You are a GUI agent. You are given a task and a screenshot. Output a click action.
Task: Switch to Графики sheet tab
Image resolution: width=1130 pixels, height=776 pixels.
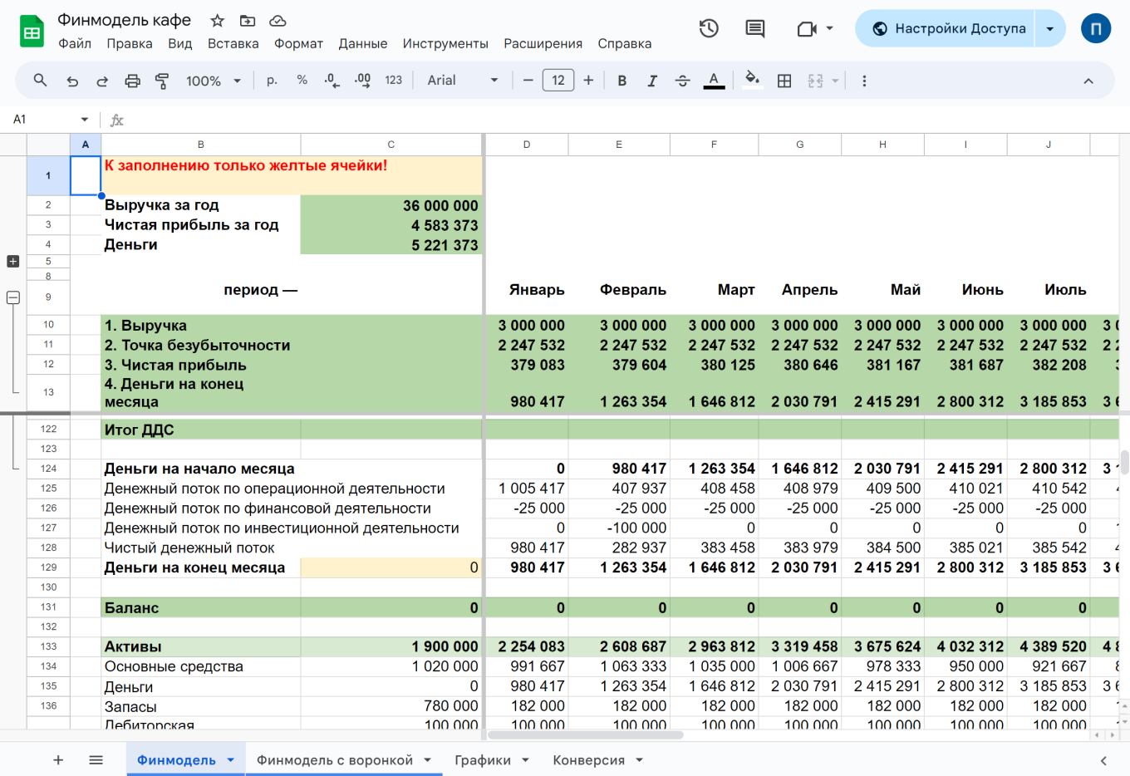483,760
